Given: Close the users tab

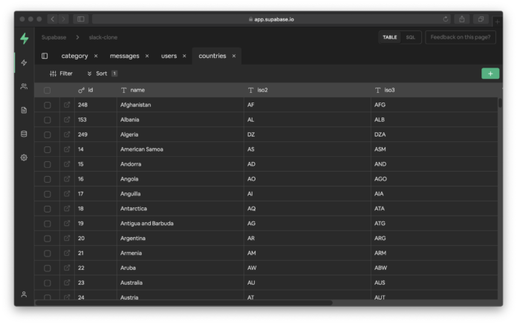Looking at the screenshot, I should pyautogui.click(x=184, y=56).
